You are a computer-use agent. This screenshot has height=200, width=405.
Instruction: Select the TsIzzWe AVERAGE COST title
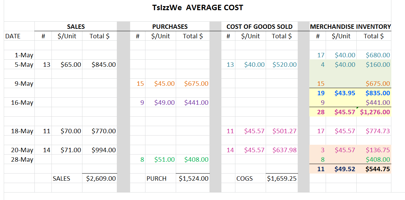198,8
